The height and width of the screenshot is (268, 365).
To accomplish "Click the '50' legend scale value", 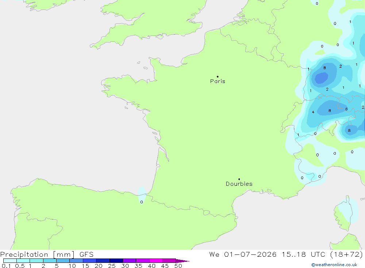I will [178, 266].
